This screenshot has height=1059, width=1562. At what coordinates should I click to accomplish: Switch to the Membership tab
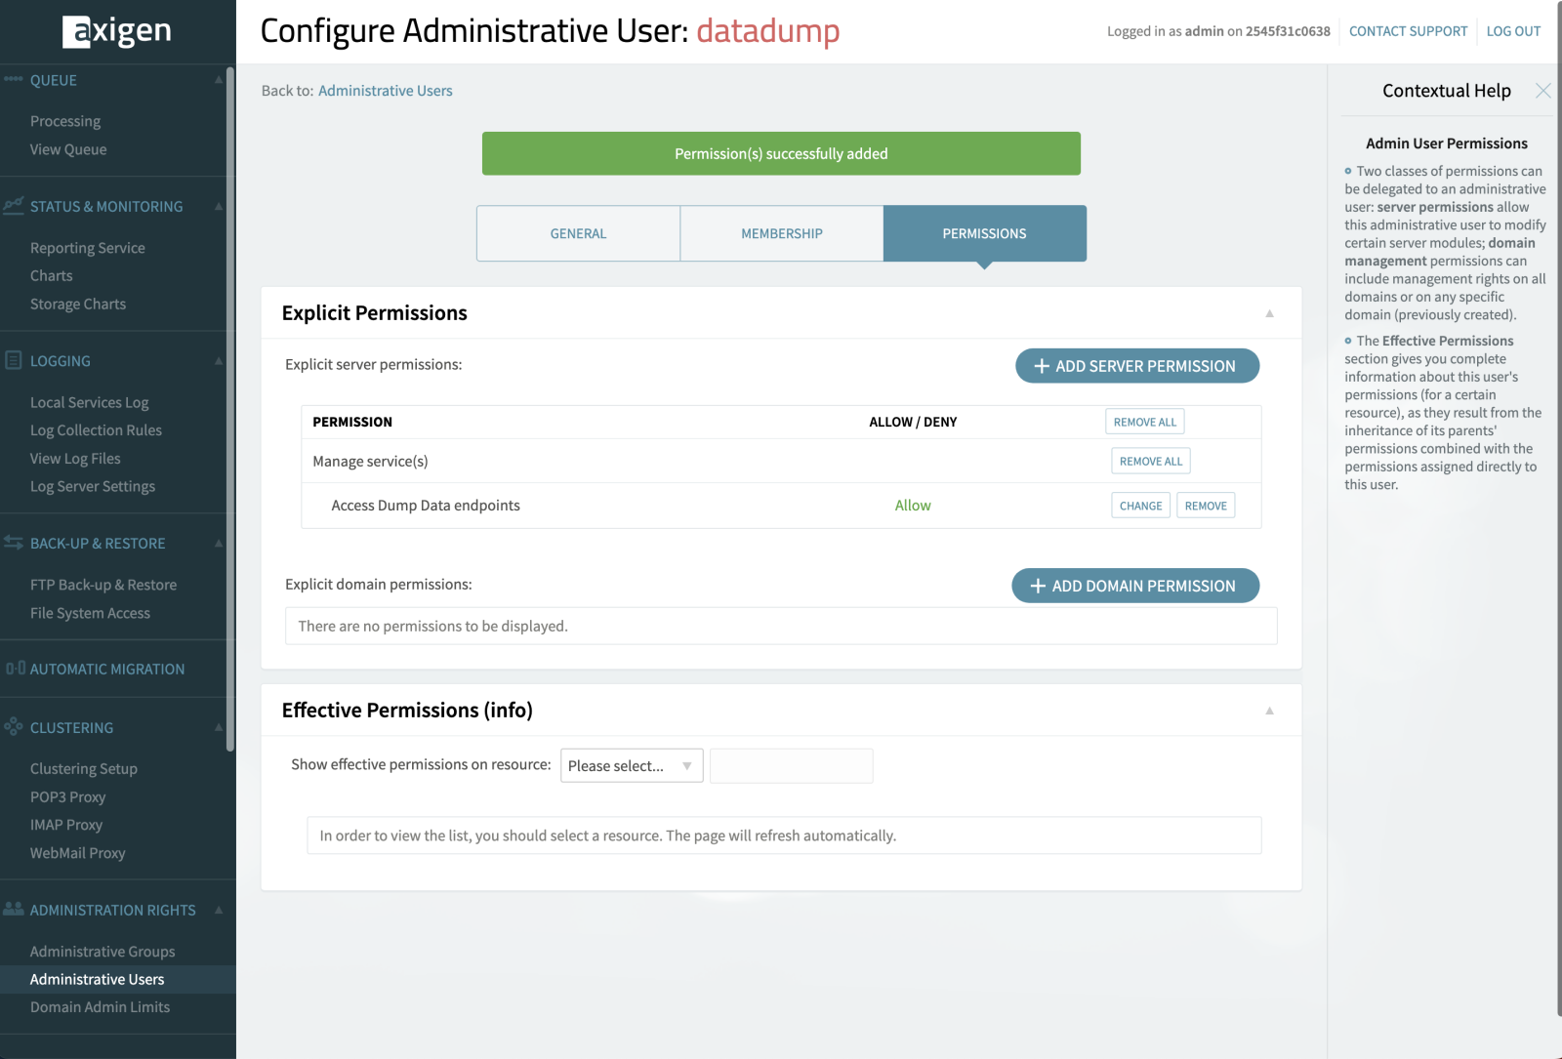(782, 233)
